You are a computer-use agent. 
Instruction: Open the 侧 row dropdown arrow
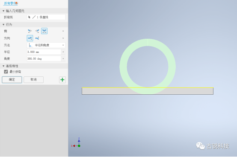pos(63,31)
